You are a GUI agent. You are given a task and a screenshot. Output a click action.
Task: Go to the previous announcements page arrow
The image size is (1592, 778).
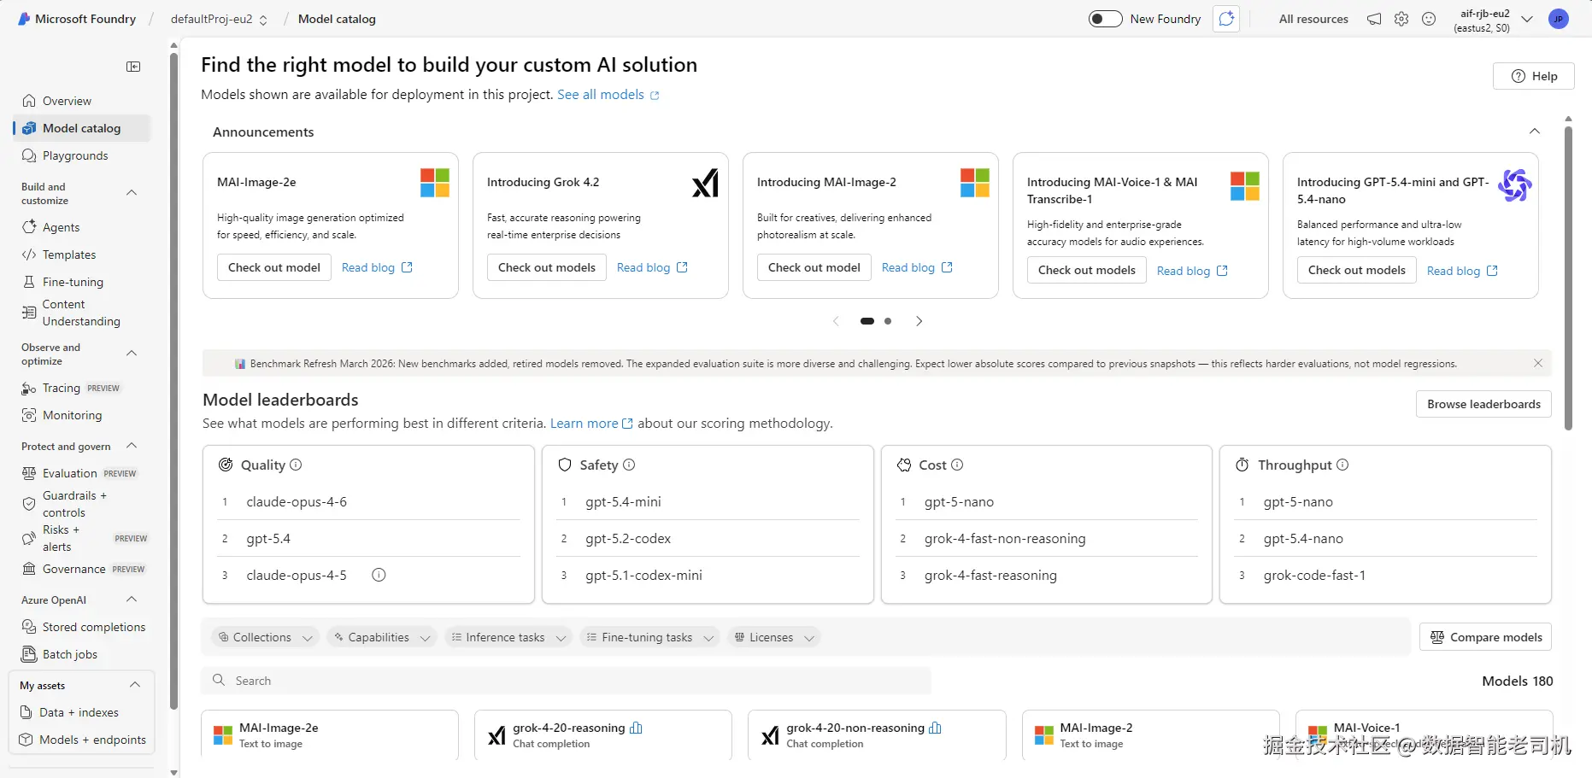tap(836, 321)
